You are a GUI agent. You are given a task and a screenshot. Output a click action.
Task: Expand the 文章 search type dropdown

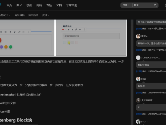126,5
